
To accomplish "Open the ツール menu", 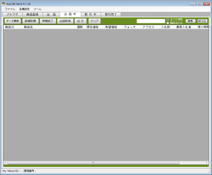I will click(x=38, y=9).
